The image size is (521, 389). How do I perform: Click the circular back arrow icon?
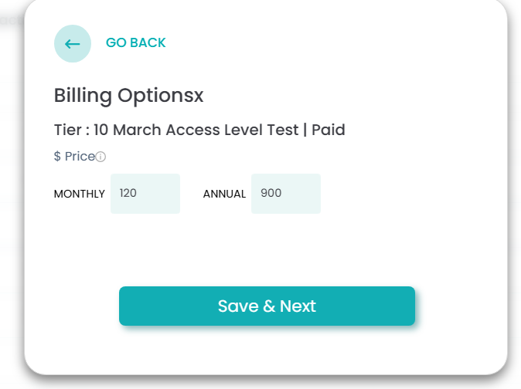pyautogui.click(x=73, y=43)
